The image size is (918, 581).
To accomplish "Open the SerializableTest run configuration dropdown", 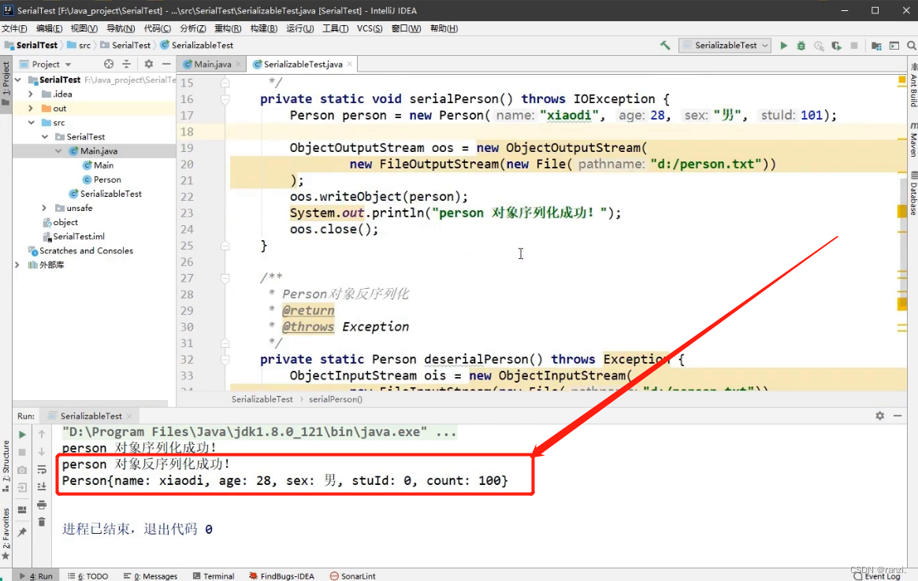I will tap(725, 45).
